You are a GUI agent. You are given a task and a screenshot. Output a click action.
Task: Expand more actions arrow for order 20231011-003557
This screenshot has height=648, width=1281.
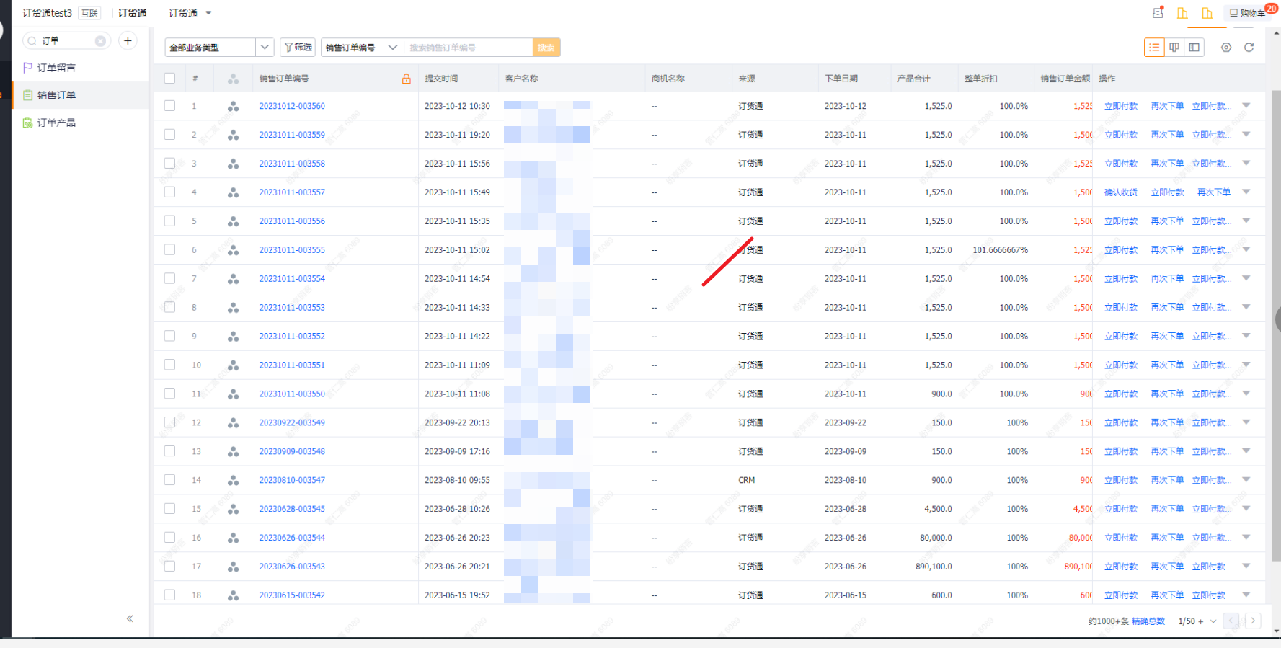pos(1246,192)
